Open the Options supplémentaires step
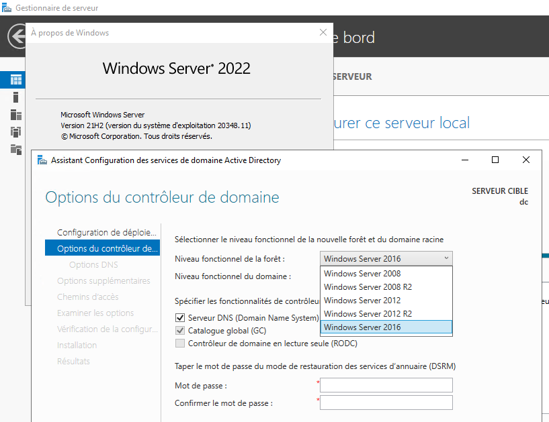 [103, 280]
